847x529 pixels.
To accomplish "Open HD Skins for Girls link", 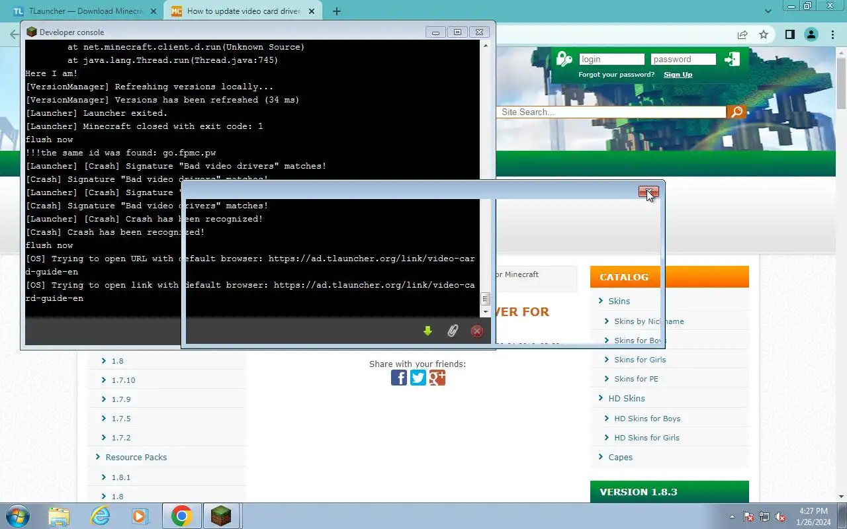I will (x=646, y=438).
